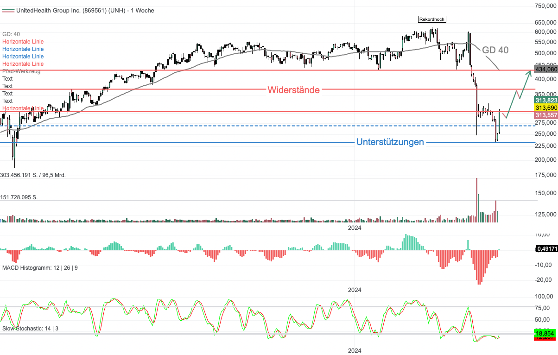Click the 750,000 axis value

(545, 6)
